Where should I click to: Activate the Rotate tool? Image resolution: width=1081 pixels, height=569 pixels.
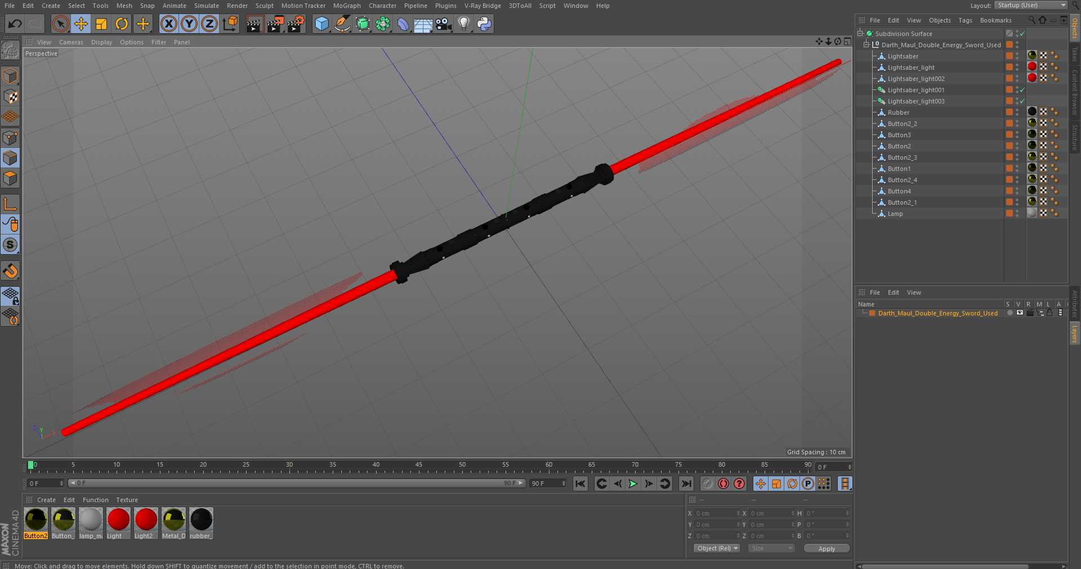click(x=122, y=24)
